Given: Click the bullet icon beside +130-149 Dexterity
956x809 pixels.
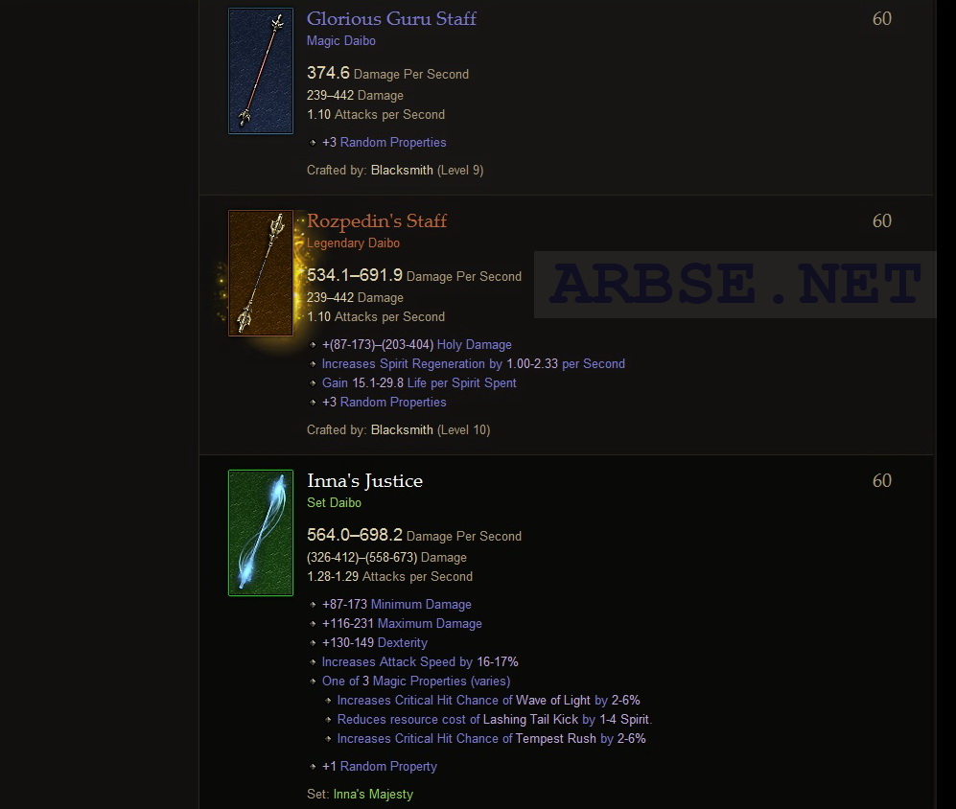Looking at the screenshot, I should [313, 643].
